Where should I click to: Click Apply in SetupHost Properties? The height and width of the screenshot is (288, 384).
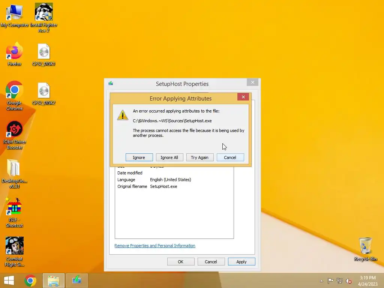(241, 262)
